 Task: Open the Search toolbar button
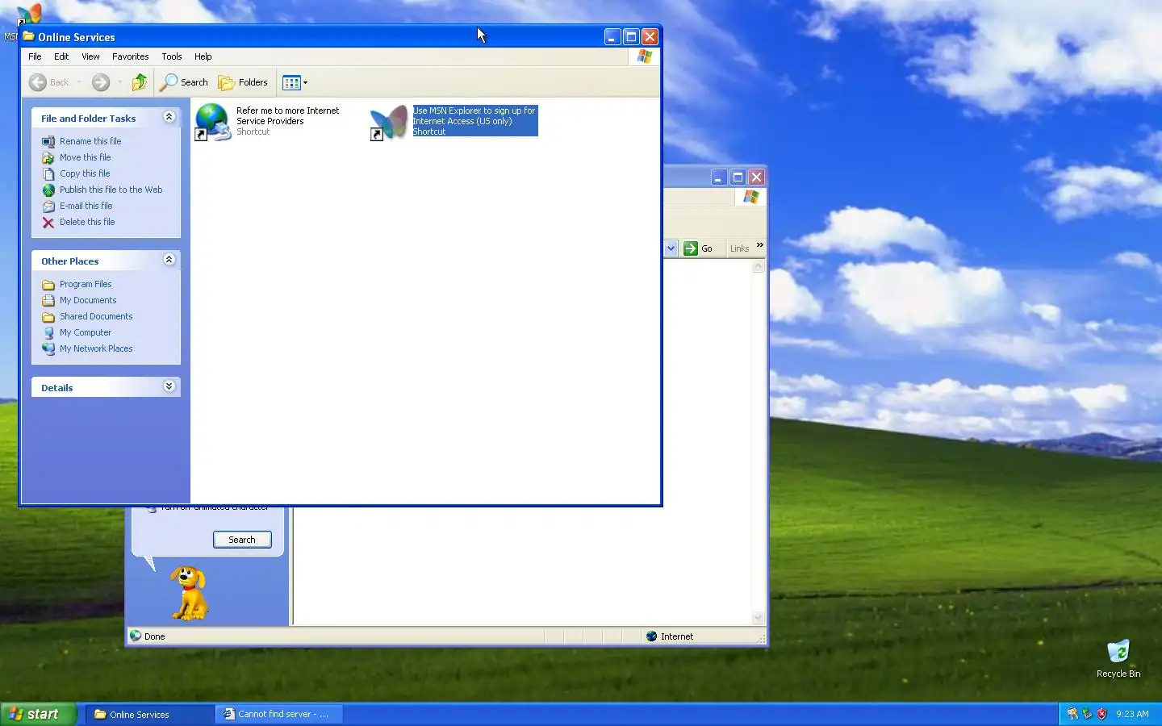pyautogui.click(x=184, y=82)
